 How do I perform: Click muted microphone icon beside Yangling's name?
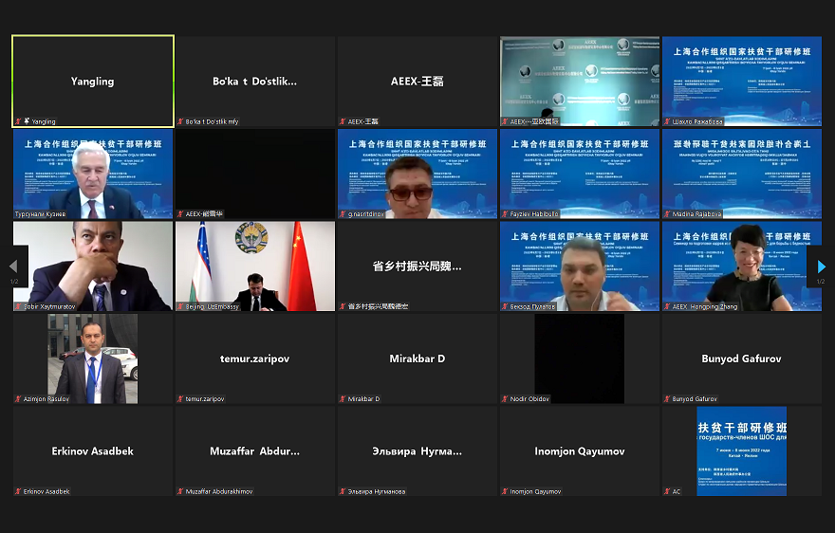(x=18, y=122)
